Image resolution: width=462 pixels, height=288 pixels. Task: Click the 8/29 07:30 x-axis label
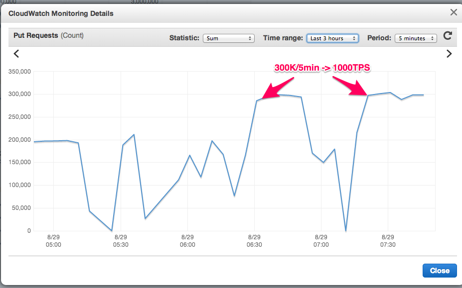388,241
